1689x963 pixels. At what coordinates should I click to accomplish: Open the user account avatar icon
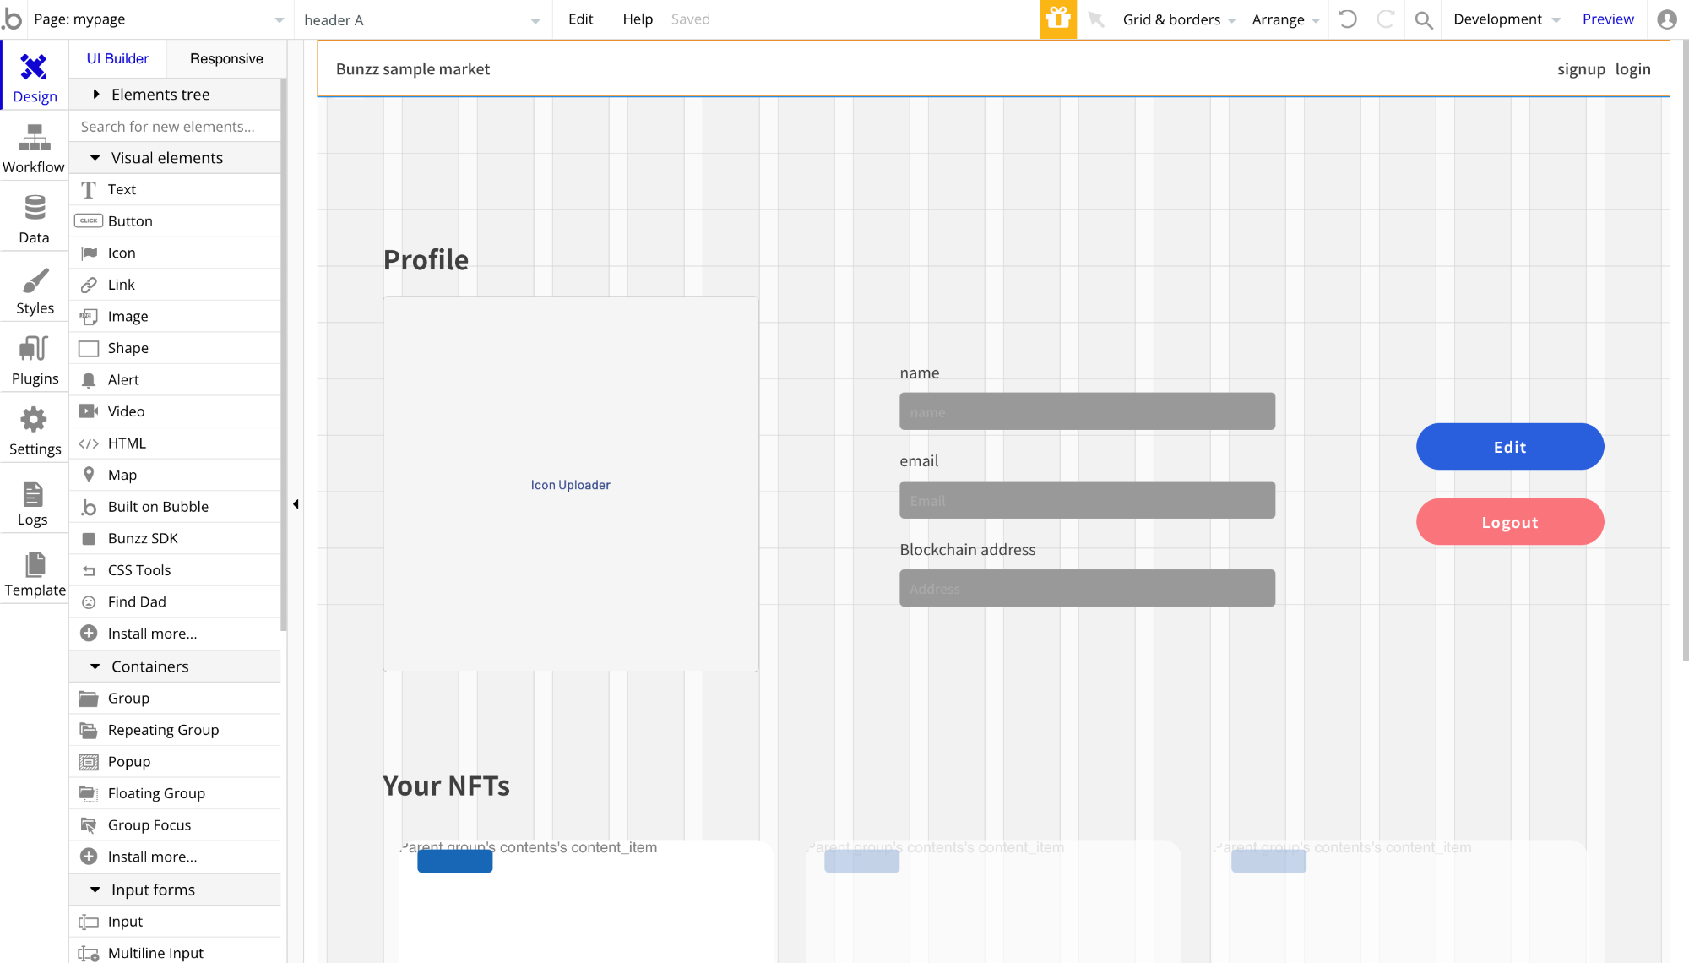point(1666,19)
